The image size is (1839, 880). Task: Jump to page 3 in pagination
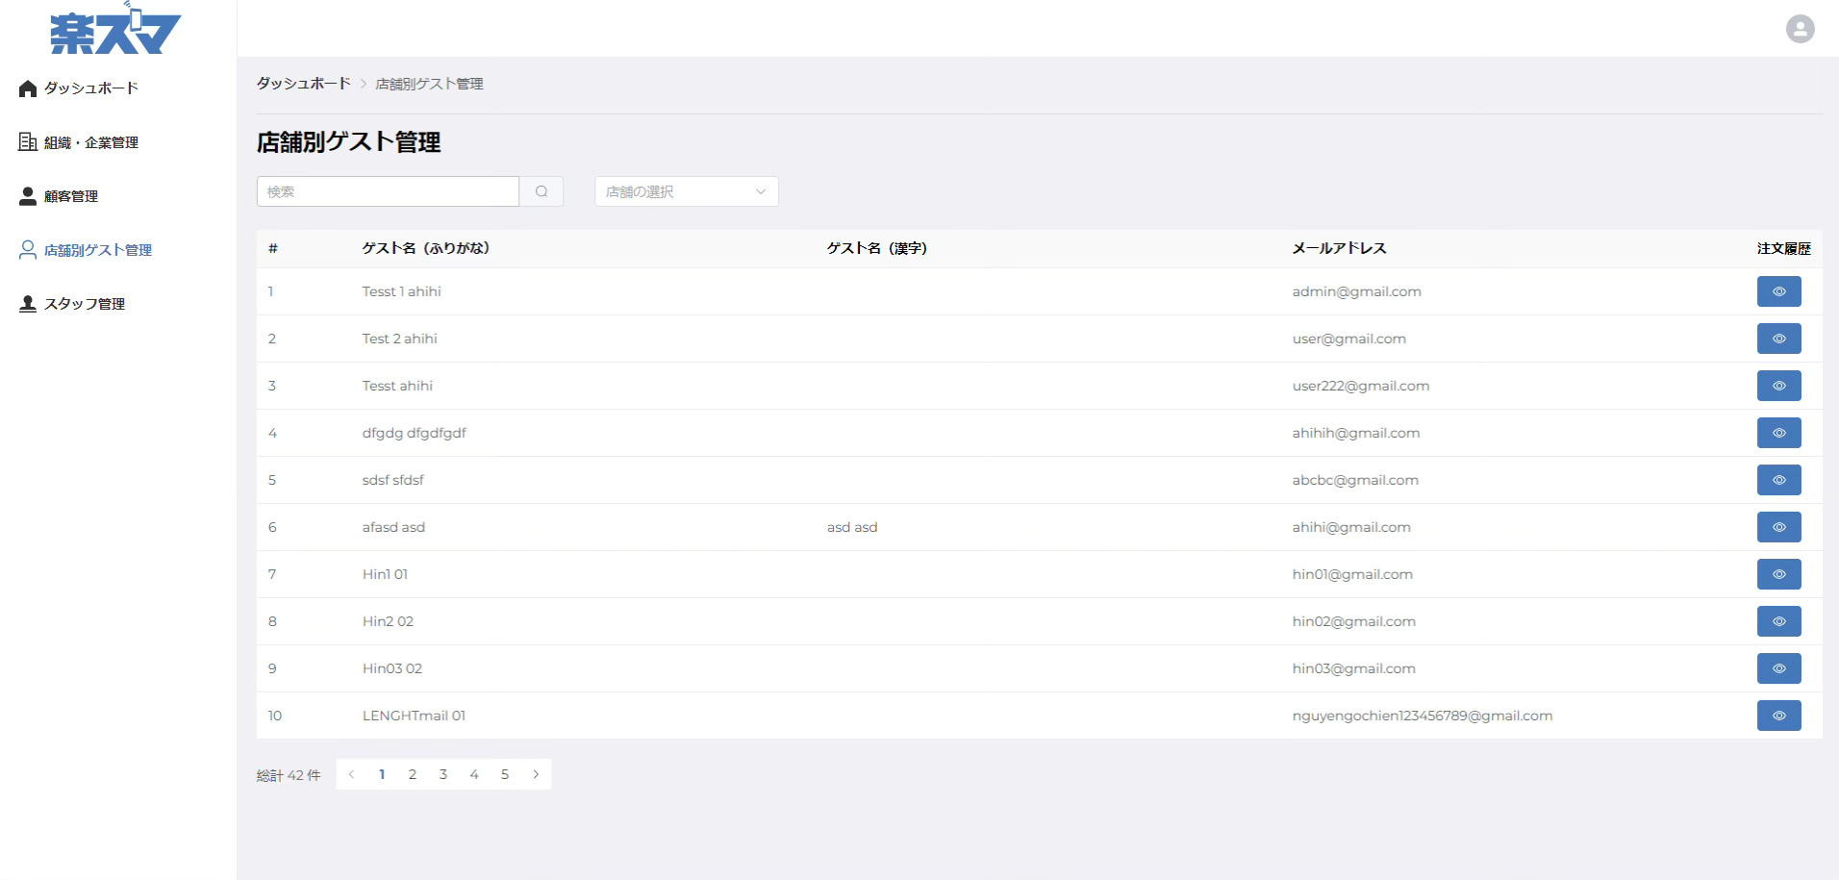443,774
